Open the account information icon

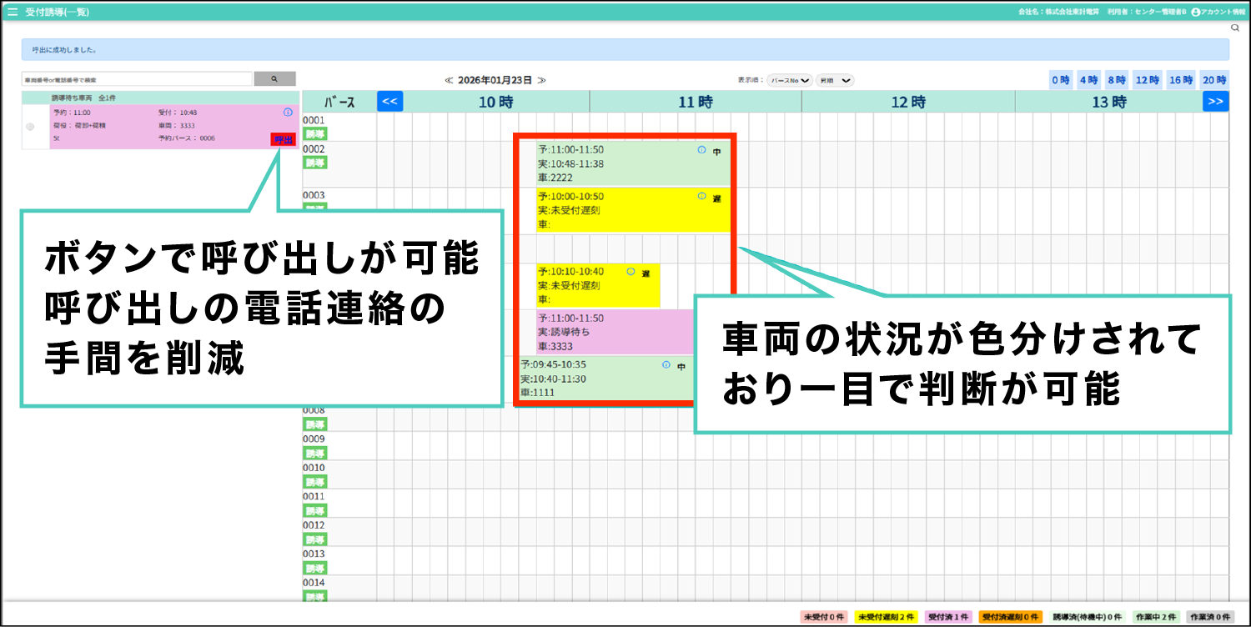pyautogui.click(x=1196, y=13)
